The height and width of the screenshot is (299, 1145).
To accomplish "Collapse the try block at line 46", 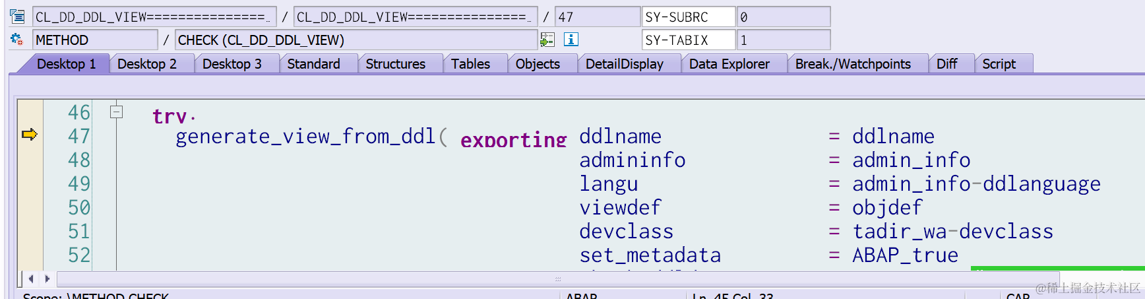I will point(116,112).
